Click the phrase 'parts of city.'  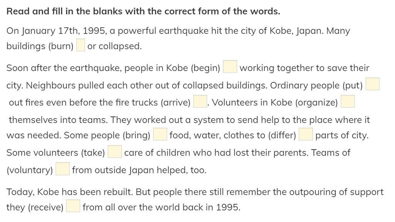click(x=342, y=136)
